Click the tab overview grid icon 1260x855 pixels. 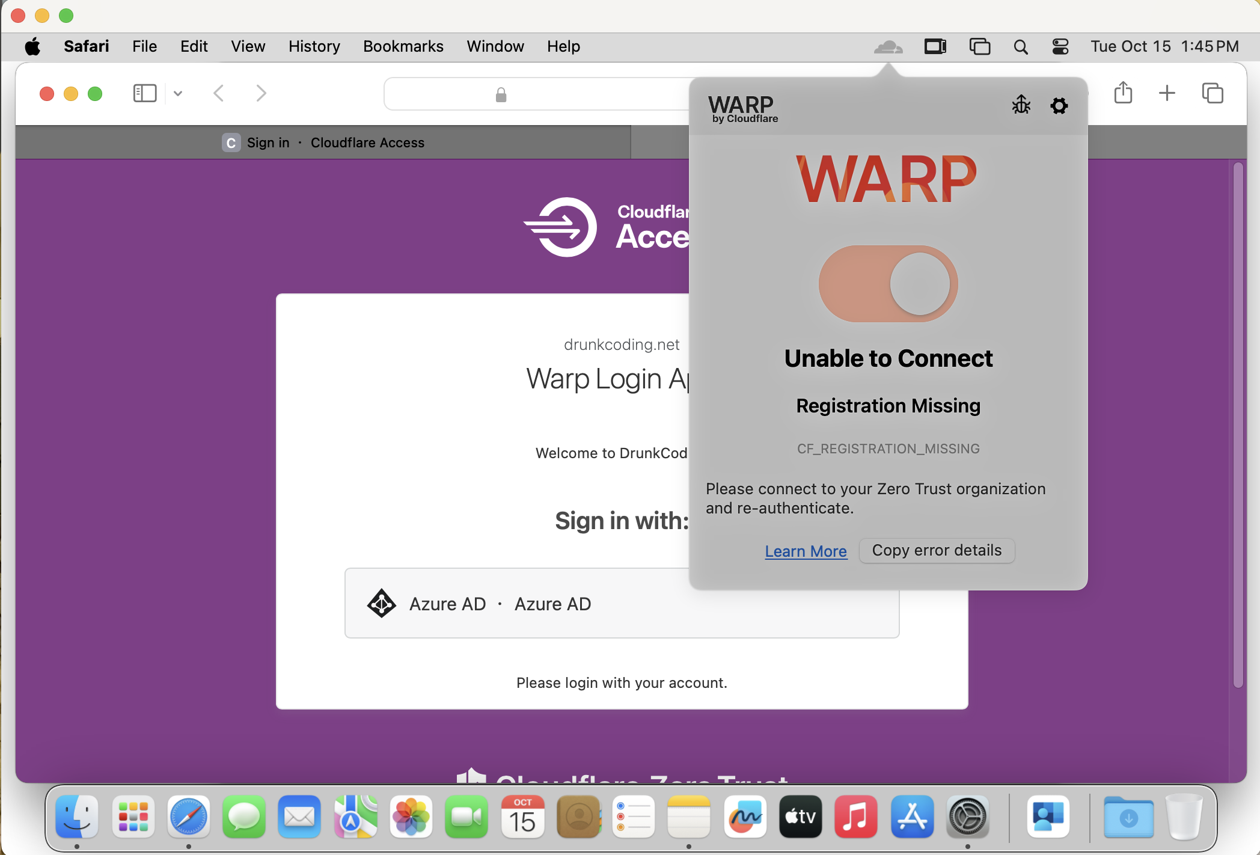coord(1213,93)
